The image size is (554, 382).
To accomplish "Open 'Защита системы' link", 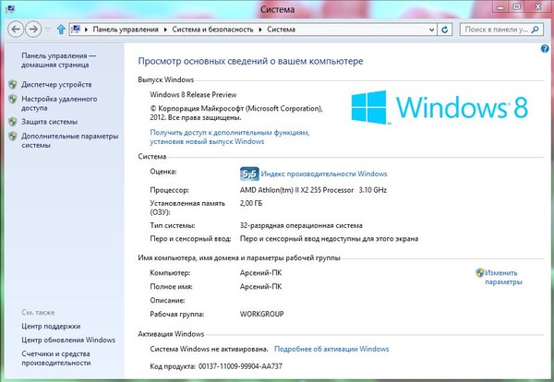I will coord(50,122).
